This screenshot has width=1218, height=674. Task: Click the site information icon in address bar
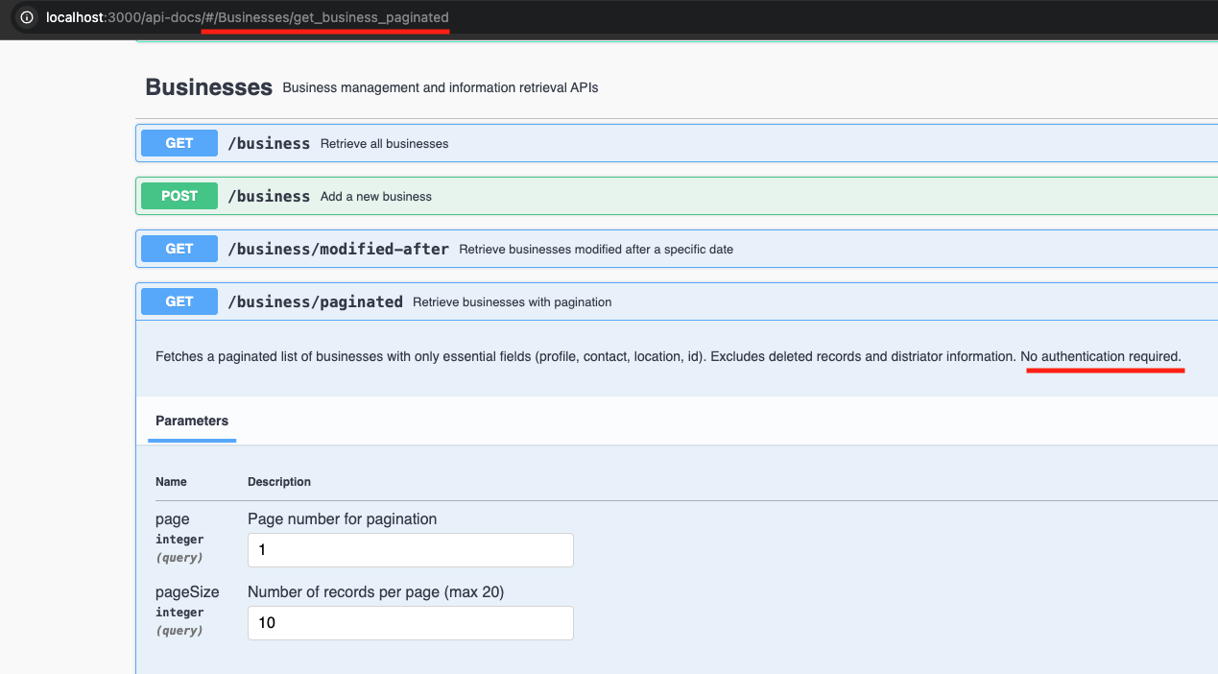click(x=27, y=17)
